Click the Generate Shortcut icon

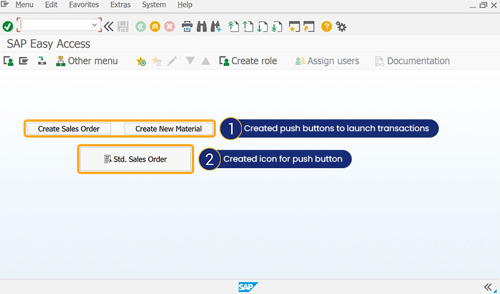[309, 26]
